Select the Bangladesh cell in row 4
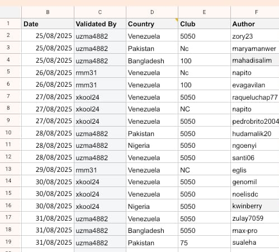Viewport: 279px width, 252px height. [152, 60]
